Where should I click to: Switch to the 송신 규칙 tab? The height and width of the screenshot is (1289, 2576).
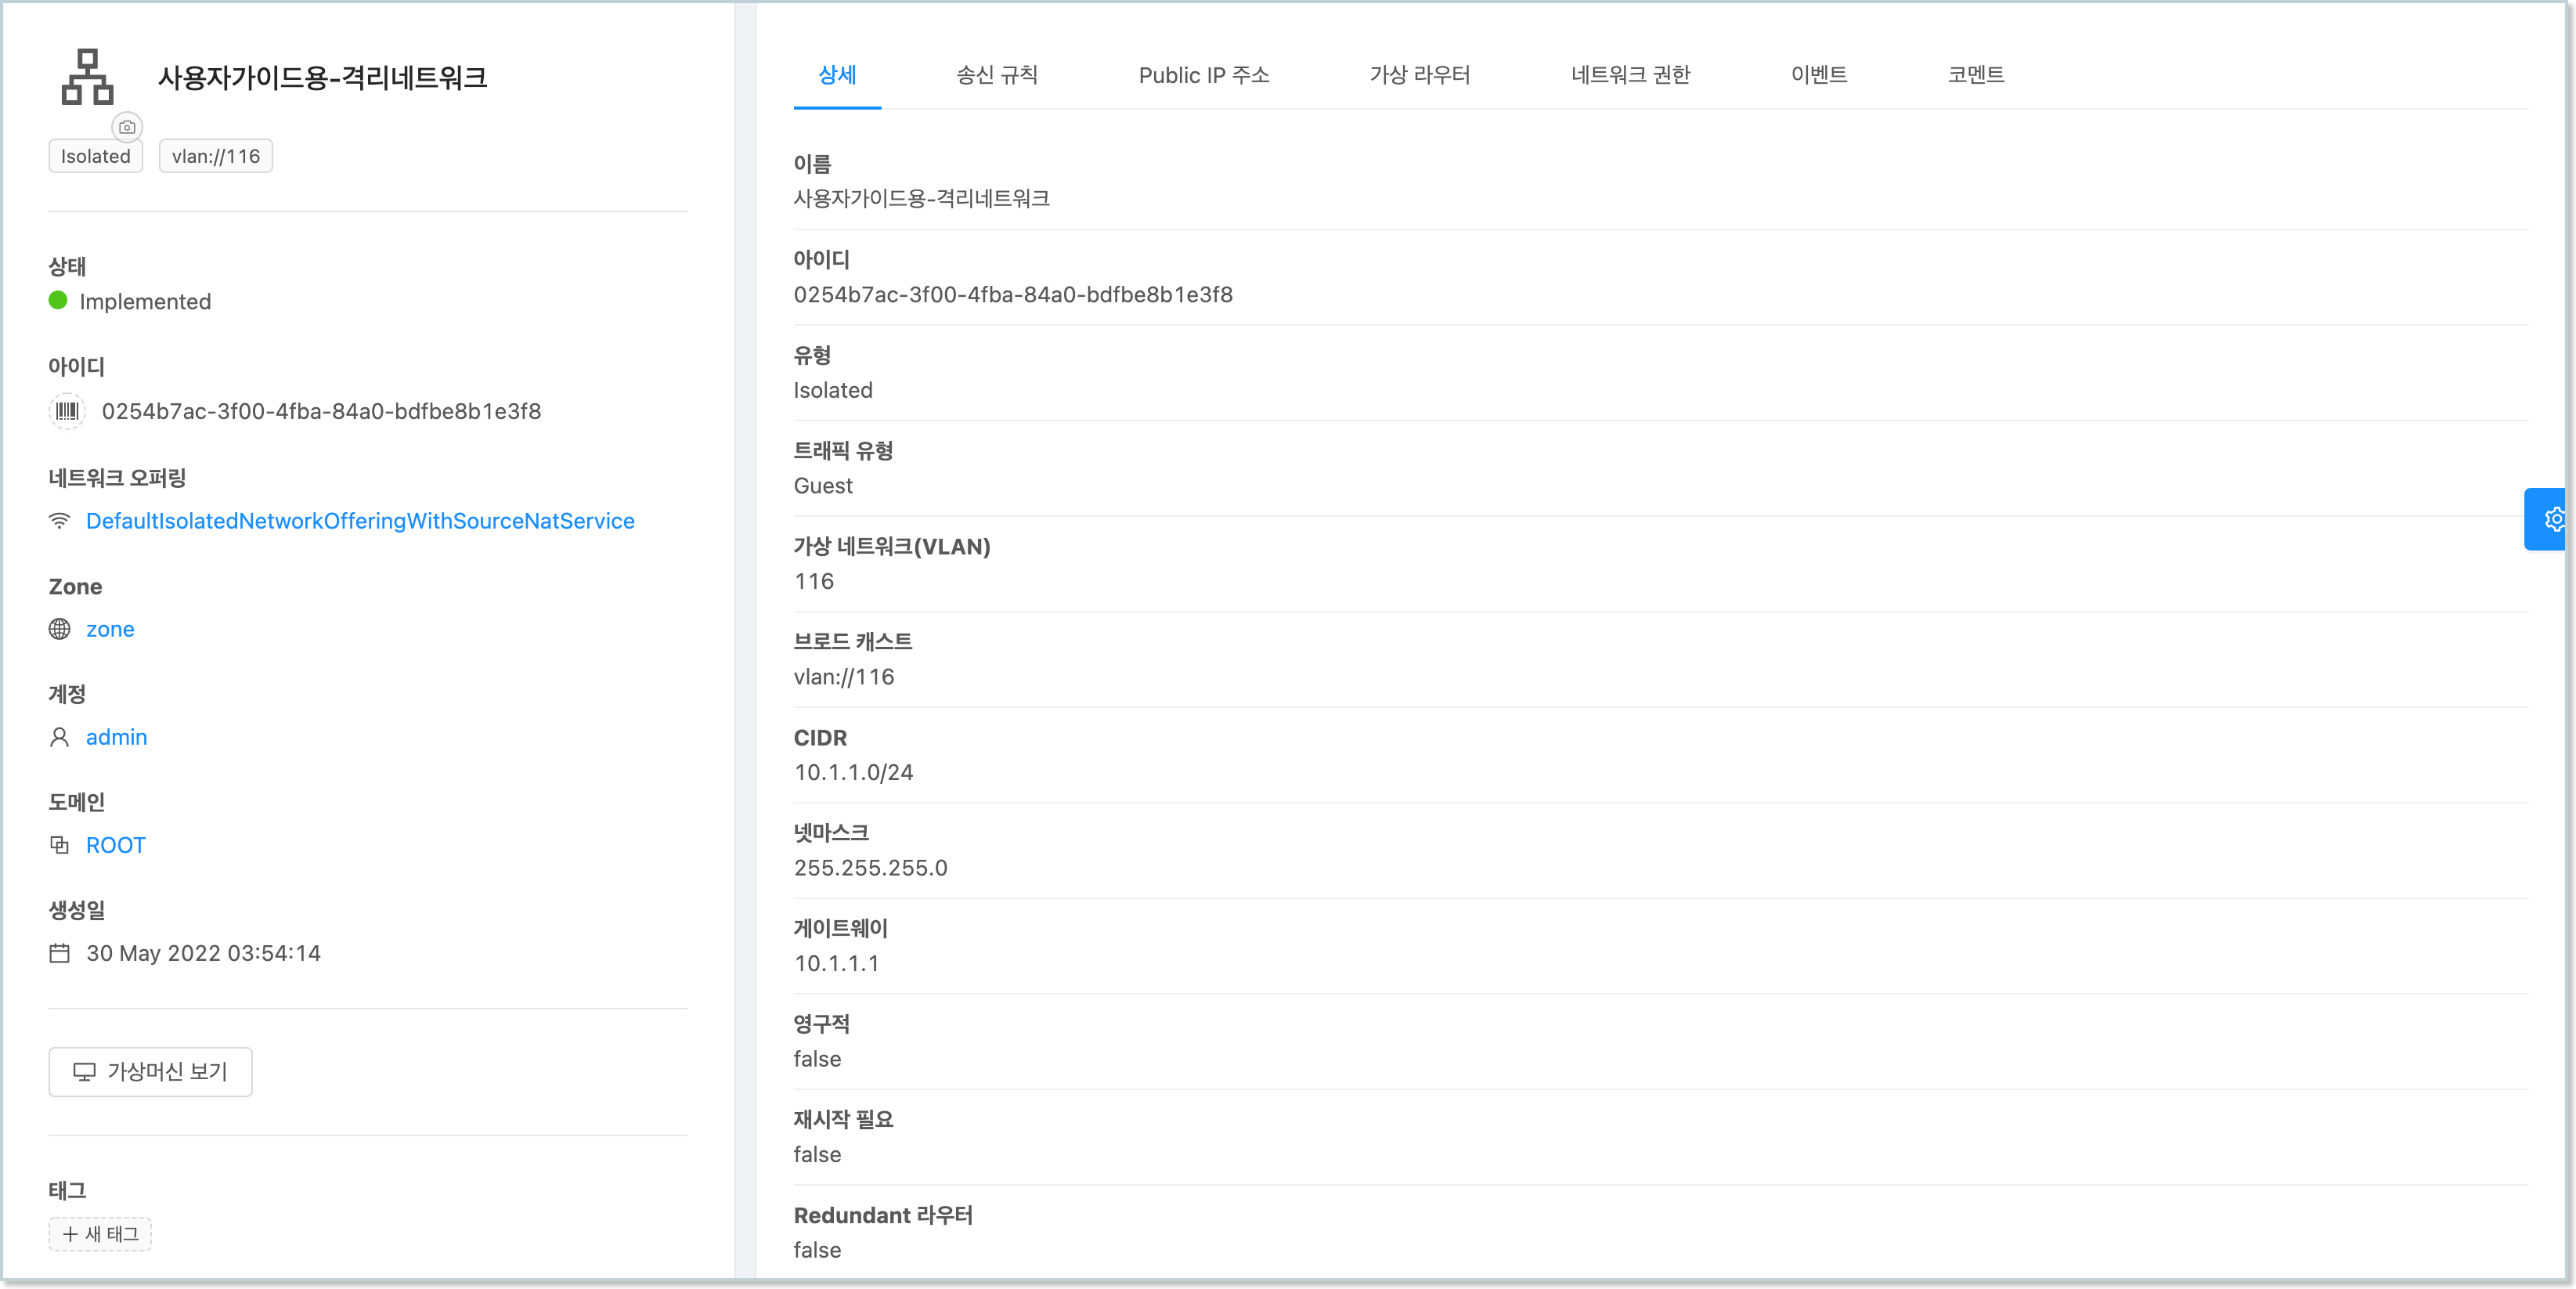coord(996,75)
